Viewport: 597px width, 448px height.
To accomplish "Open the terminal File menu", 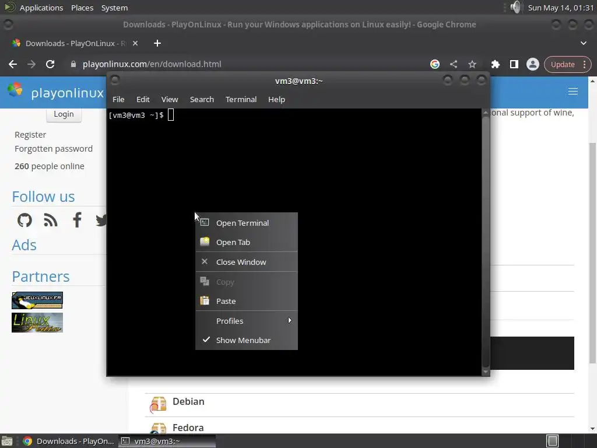I will [118, 99].
